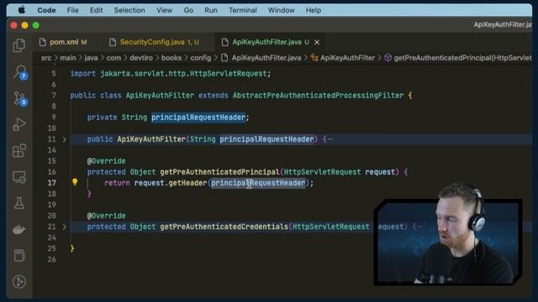Open the Search view in activity bar
The width and height of the screenshot is (538, 302).
tap(20, 72)
